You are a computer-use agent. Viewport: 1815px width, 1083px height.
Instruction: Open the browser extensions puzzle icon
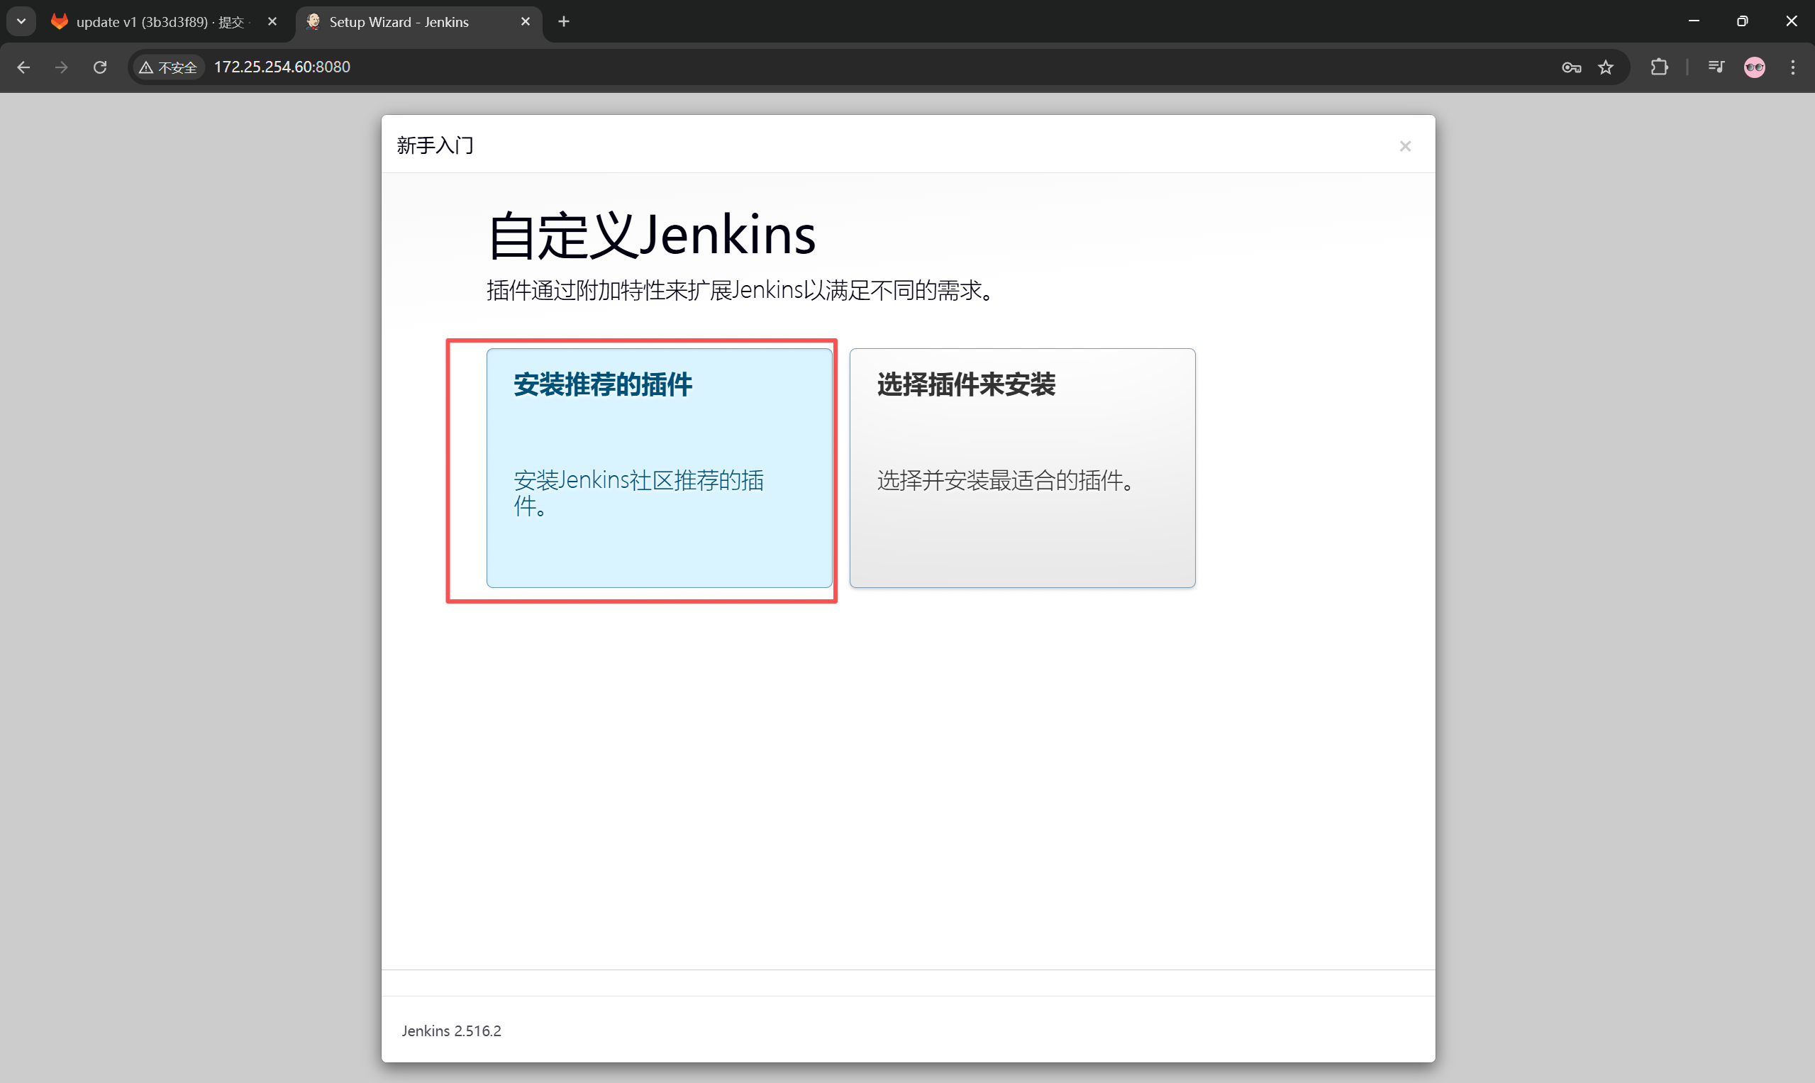[x=1659, y=67]
